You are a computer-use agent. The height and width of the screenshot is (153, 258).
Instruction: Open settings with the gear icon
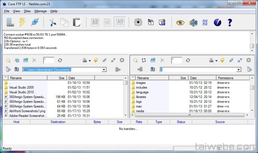(138, 22)
